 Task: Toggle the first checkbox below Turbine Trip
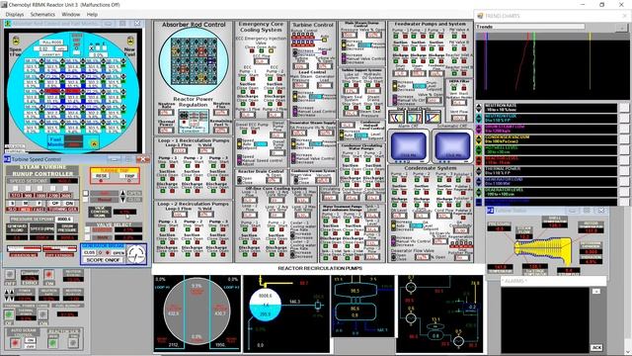pos(86,194)
